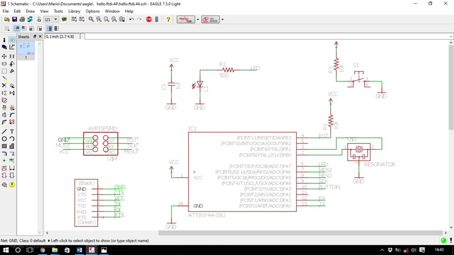Select the Rotate tool

tap(12, 64)
